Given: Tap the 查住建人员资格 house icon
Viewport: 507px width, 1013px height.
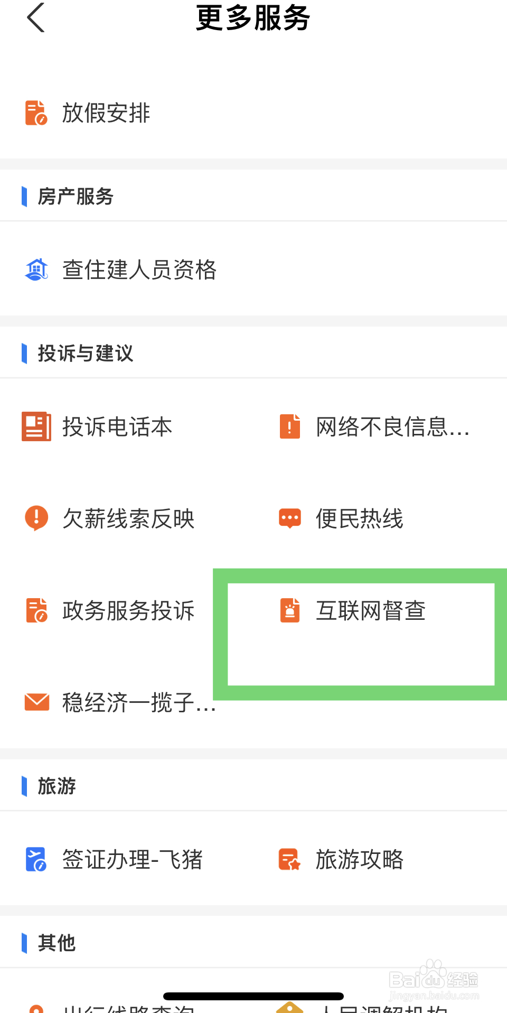Looking at the screenshot, I should coord(36,269).
